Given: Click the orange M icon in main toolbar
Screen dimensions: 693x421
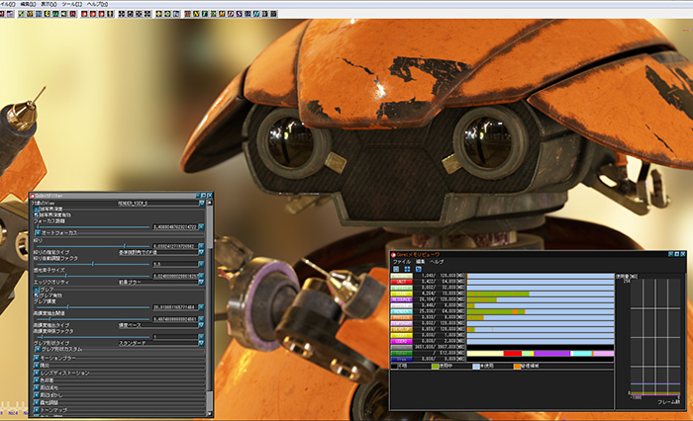Looking at the screenshot, I should (x=222, y=14).
